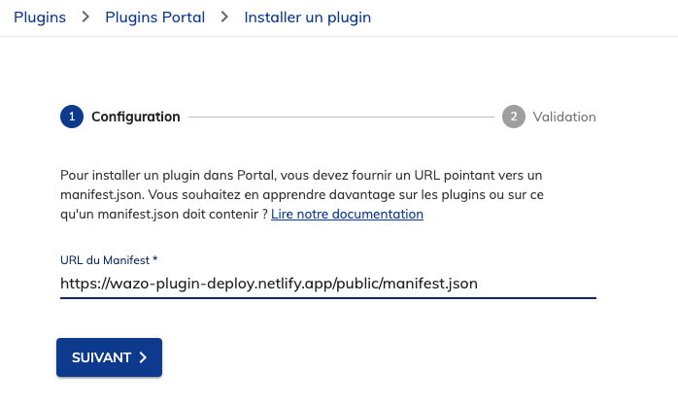Open the Plugins Portal breadcrumb

[154, 17]
